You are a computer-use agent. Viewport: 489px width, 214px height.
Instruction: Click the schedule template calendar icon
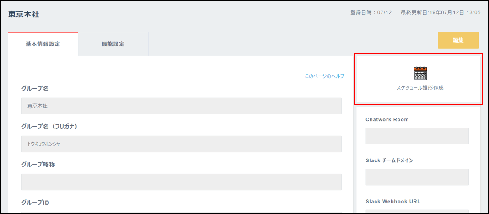420,73
